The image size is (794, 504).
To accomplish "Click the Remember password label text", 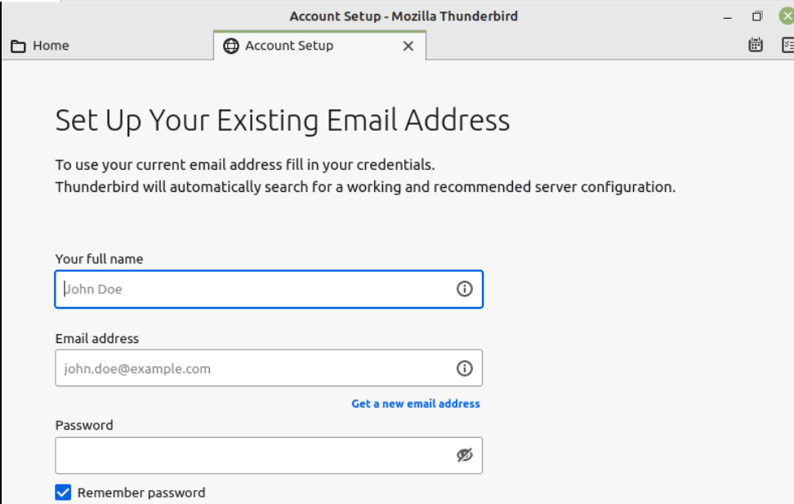I will click(x=141, y=493).
